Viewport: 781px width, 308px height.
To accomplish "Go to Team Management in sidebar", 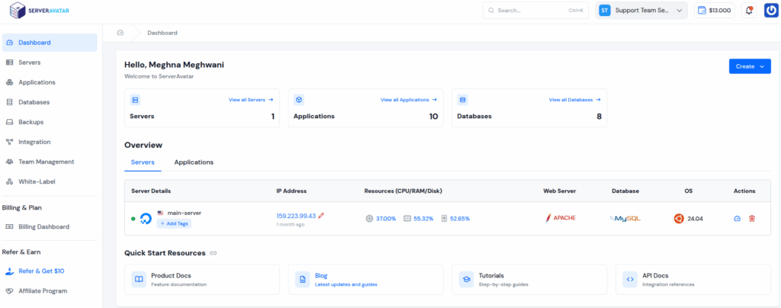I will pos(46,162).
